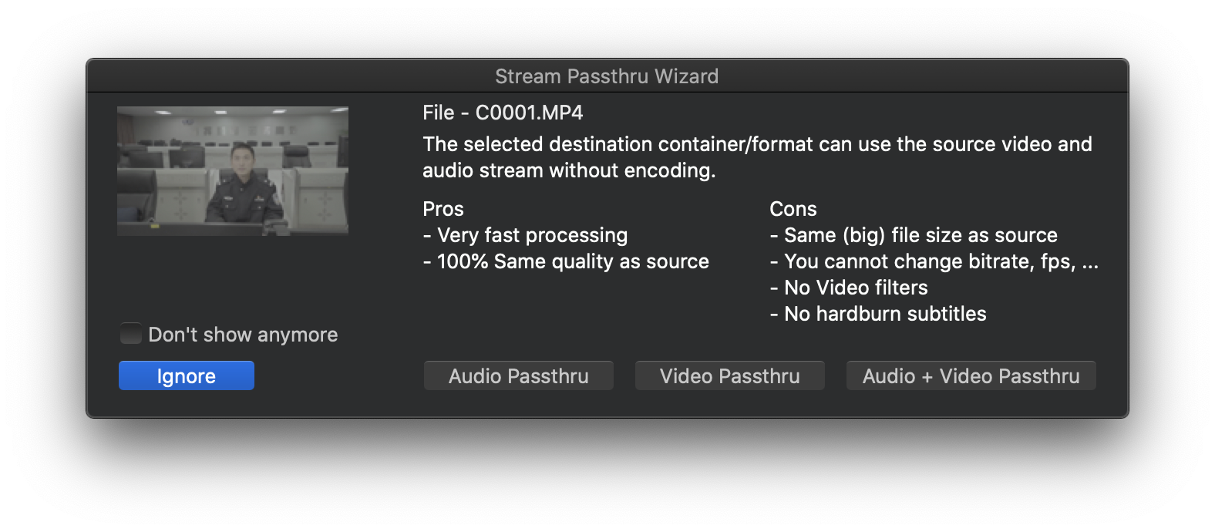Choose Audio Passthru

518,376
